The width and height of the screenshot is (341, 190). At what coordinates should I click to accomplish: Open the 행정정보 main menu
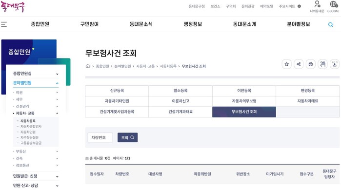[x=193, y=24]
